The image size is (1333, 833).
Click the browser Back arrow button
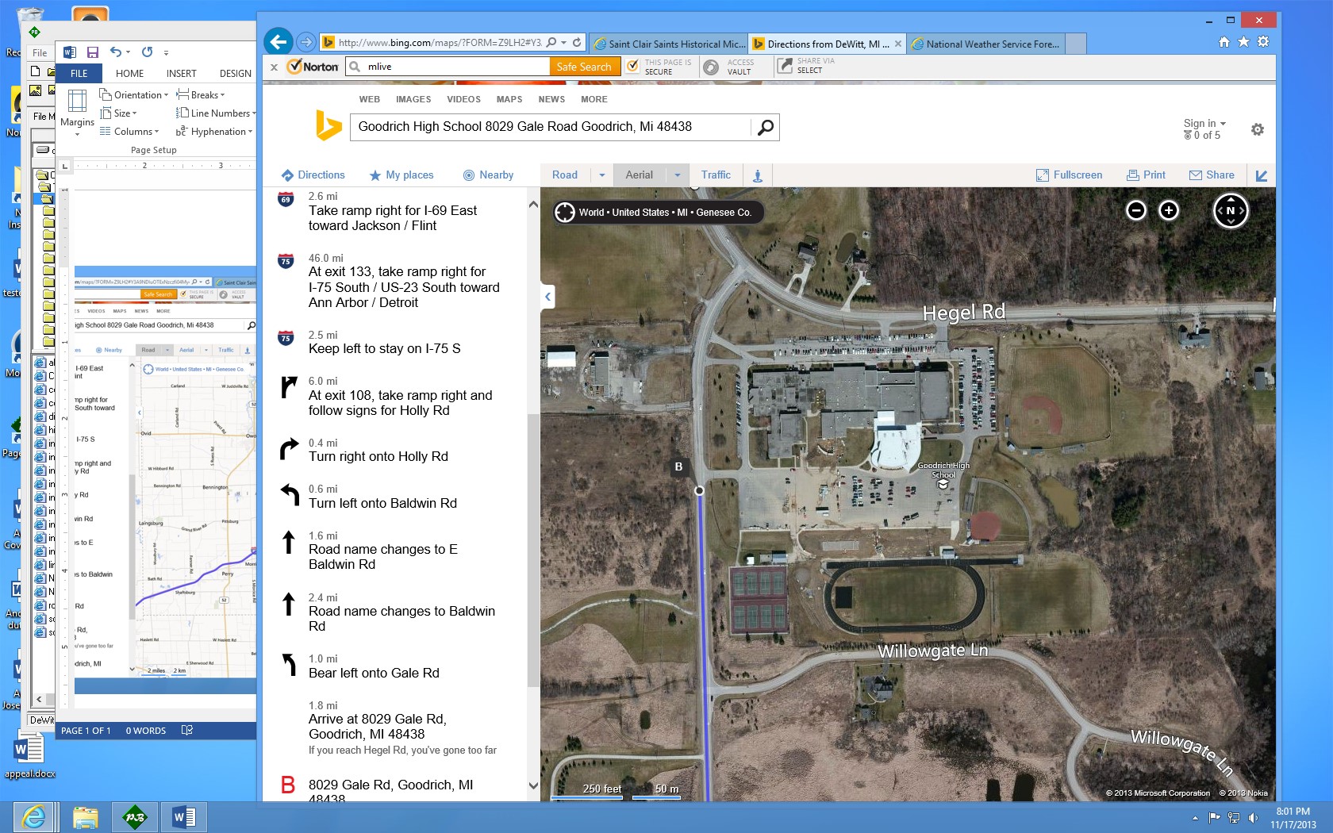click(x=278, y=41)
